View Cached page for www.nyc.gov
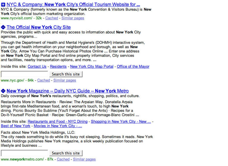The width and height of the screenshot is (228, 166). point(43,80)
